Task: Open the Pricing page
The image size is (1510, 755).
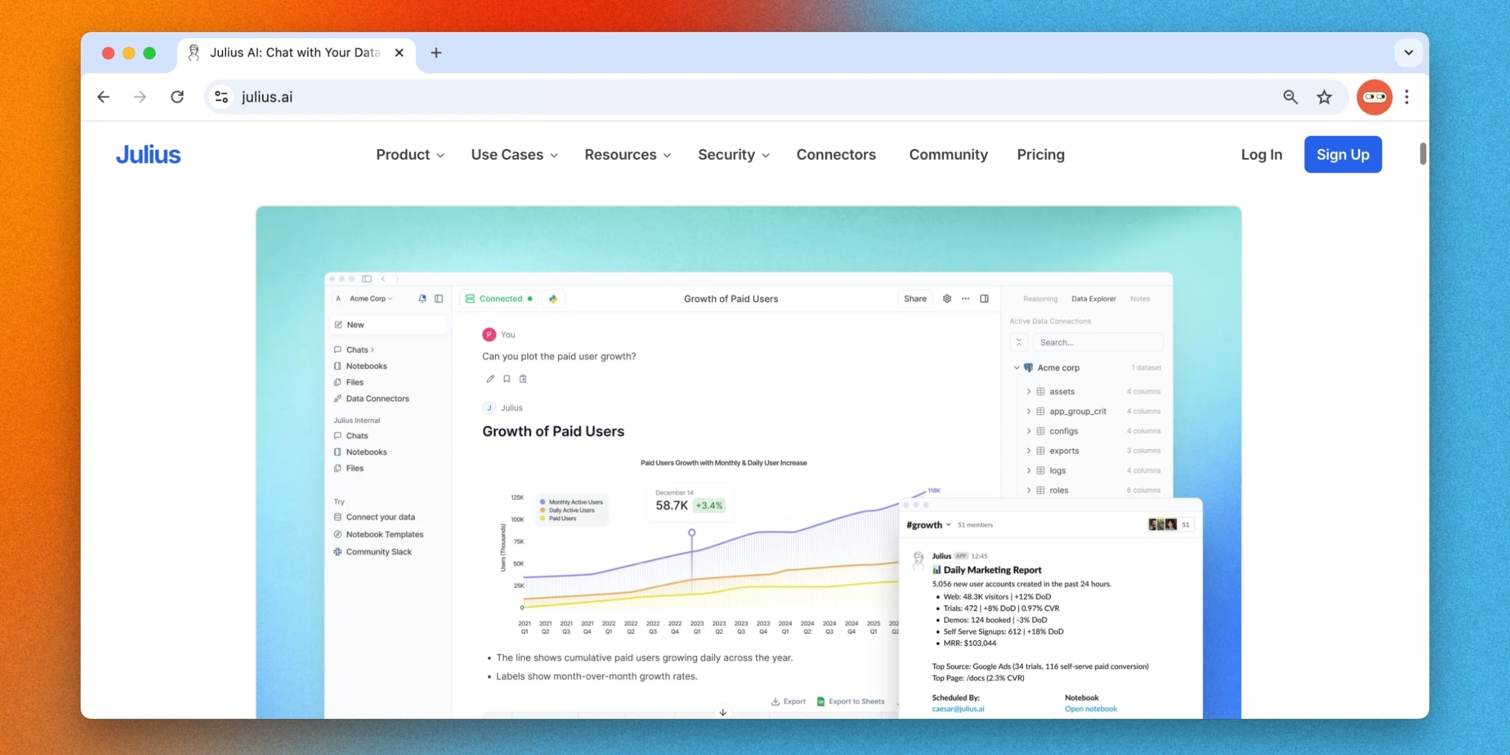Action: tap(1040, 155)
